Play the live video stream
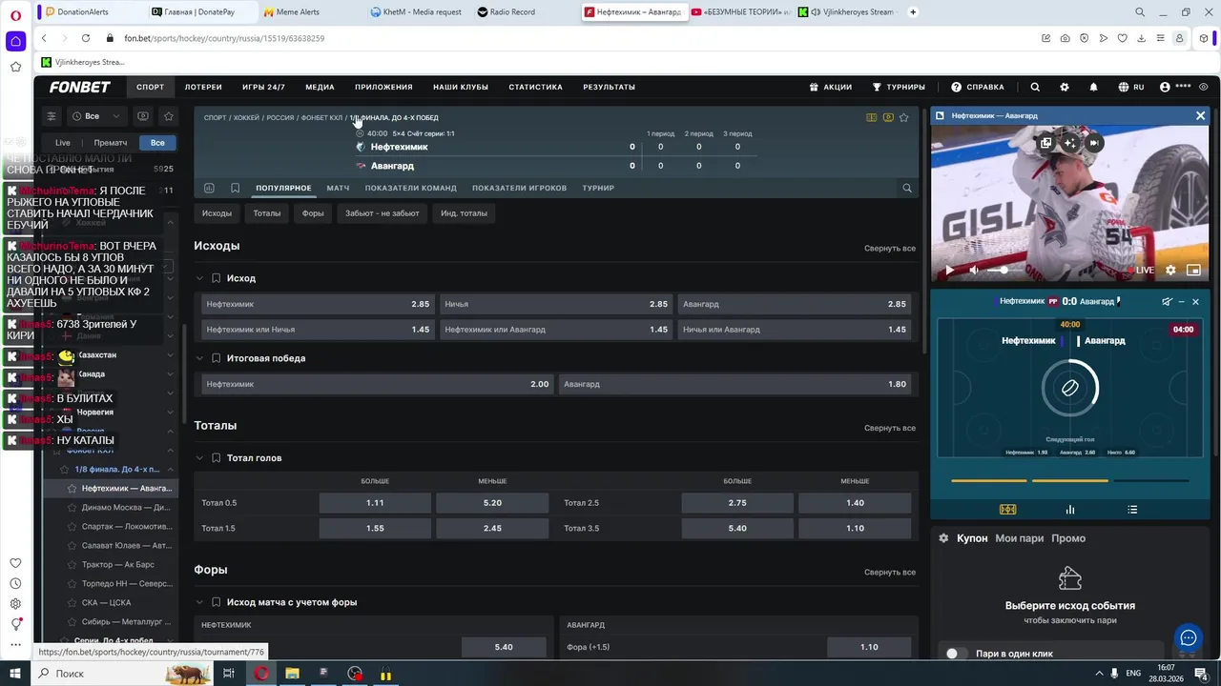The width and height of the screenshot is (1221, 686). (949, 271)
